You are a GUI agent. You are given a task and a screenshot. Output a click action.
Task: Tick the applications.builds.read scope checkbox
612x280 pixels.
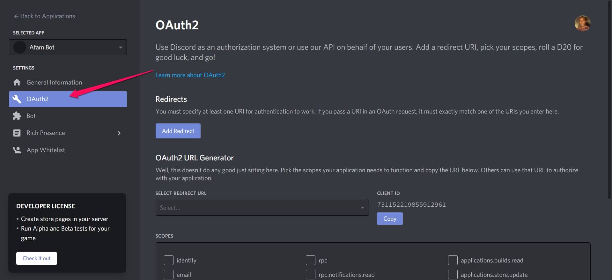453,260
